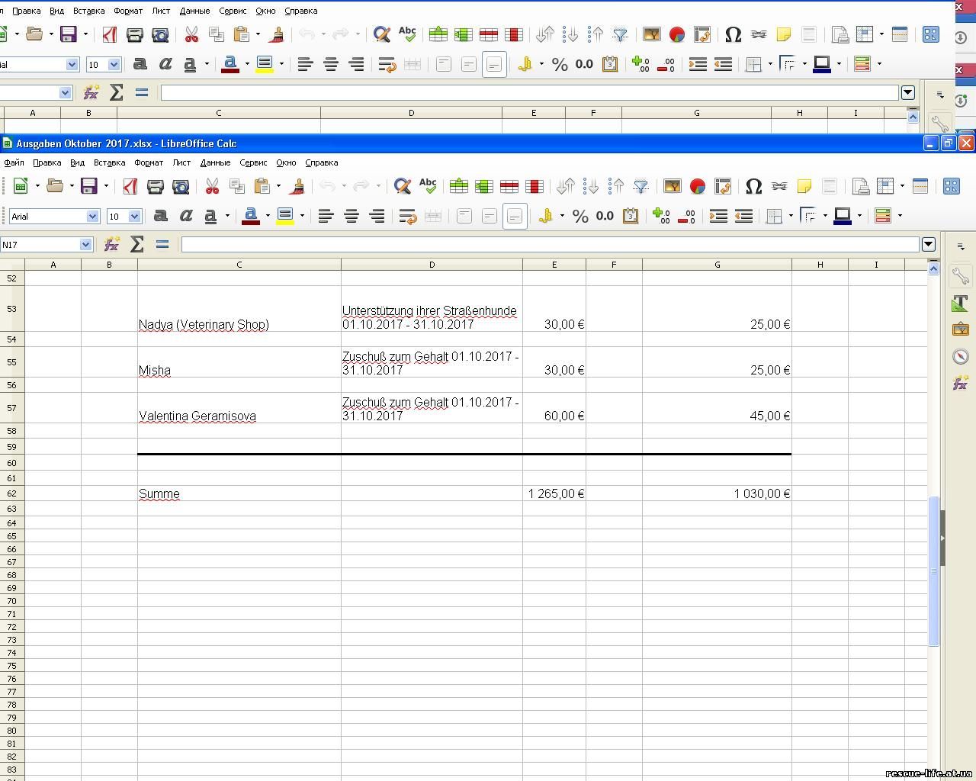Insert row above in Ausgaben Oktober window
Image resolution: width=976 pixels, height=781 pixels.
[x=459, y=186]
